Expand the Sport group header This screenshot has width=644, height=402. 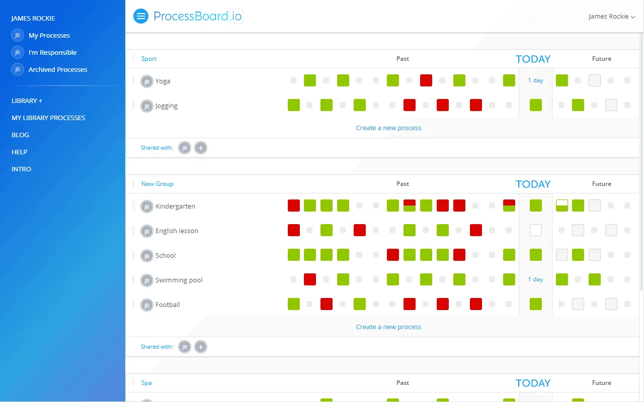[149, 59]
